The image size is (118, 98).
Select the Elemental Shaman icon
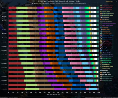101,37
